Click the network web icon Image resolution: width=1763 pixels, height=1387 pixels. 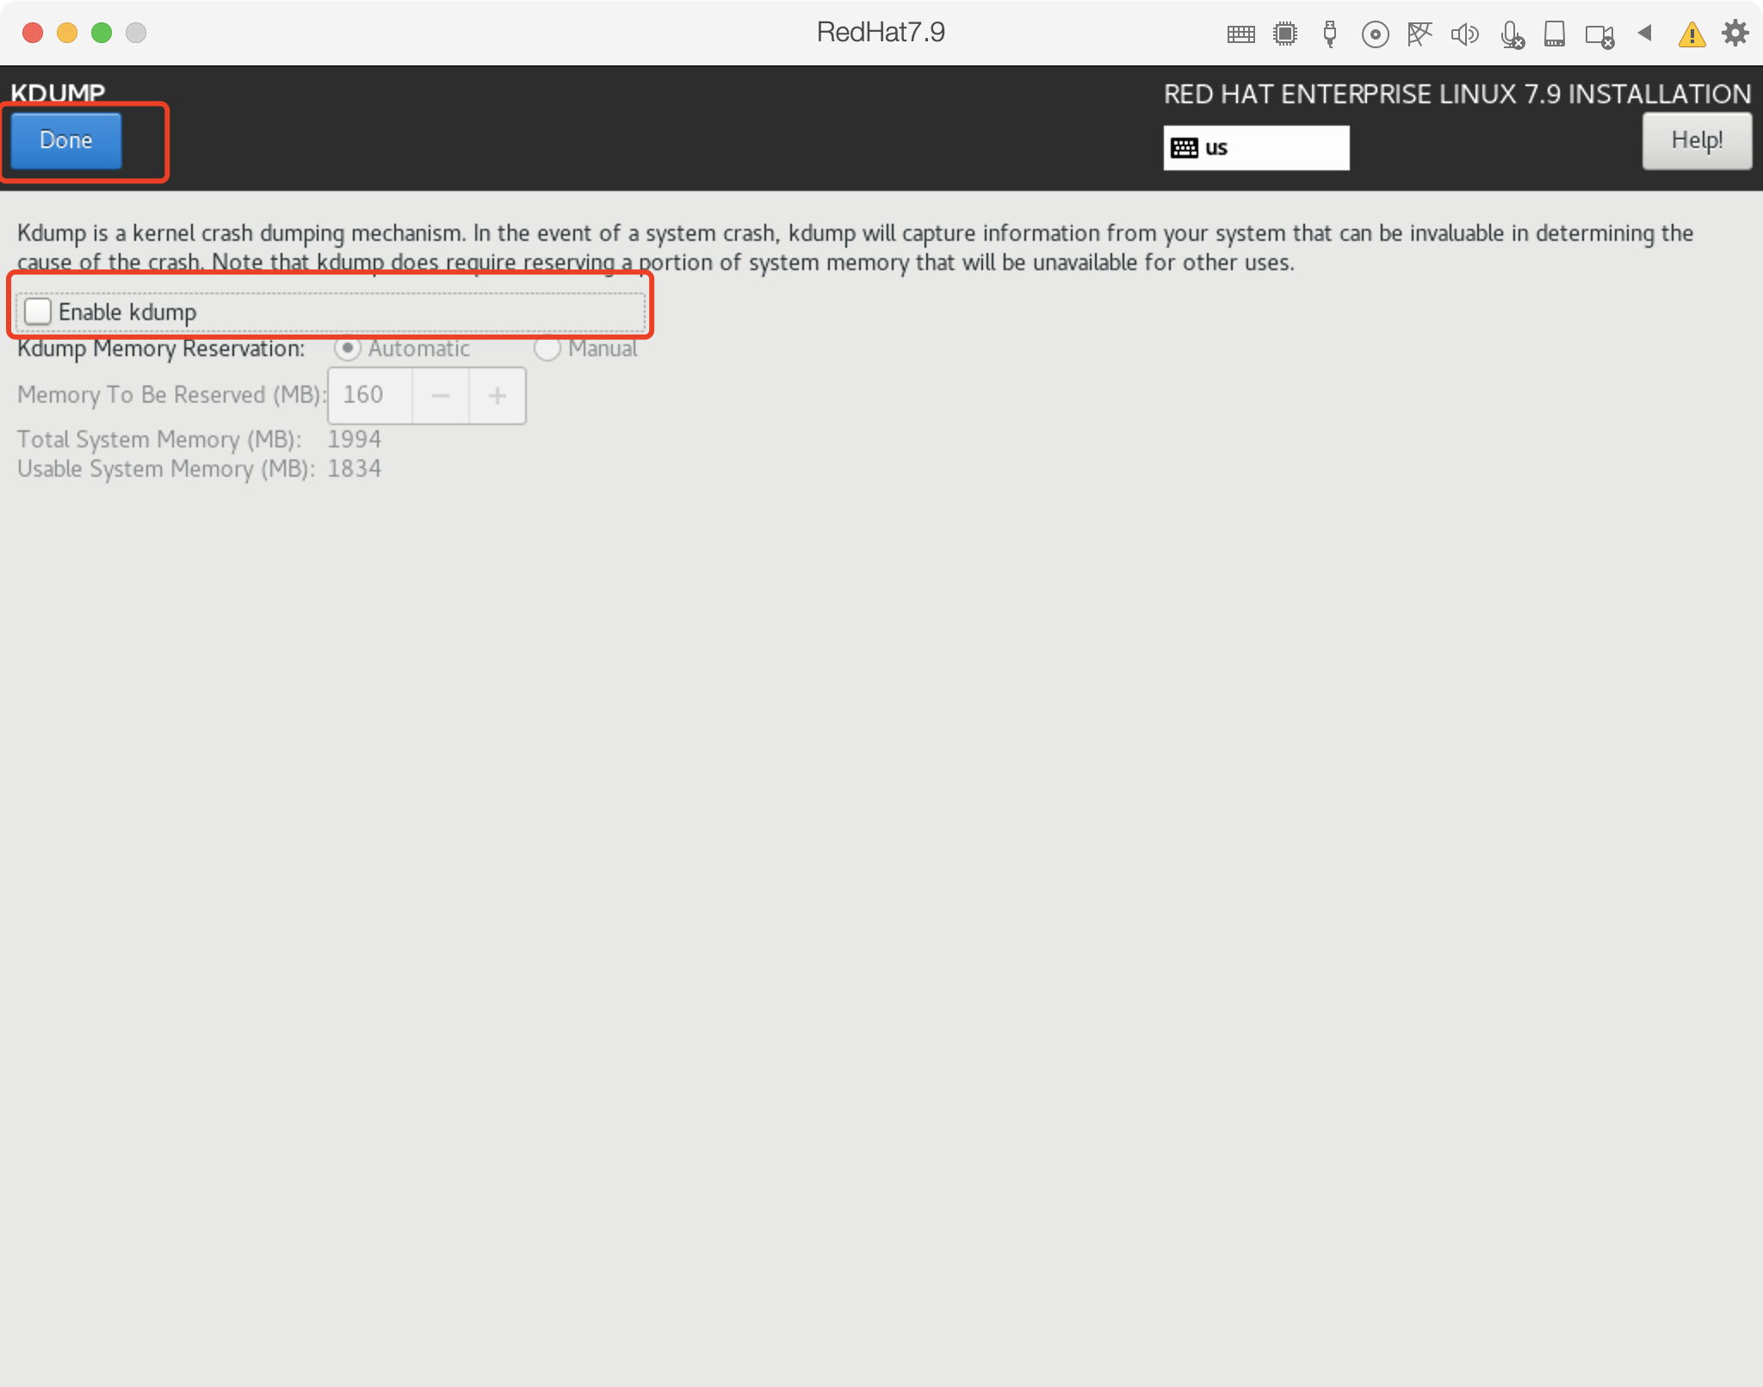(x=1420, y=34)
